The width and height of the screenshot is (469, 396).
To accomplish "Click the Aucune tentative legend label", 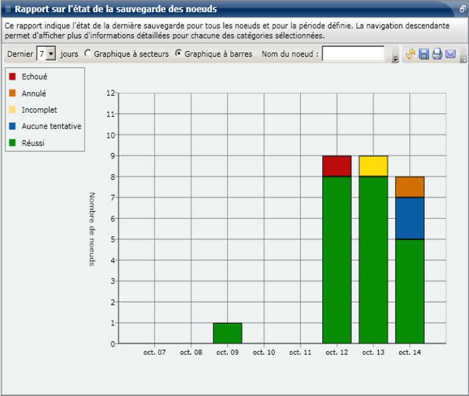I will tap(51, 126).
